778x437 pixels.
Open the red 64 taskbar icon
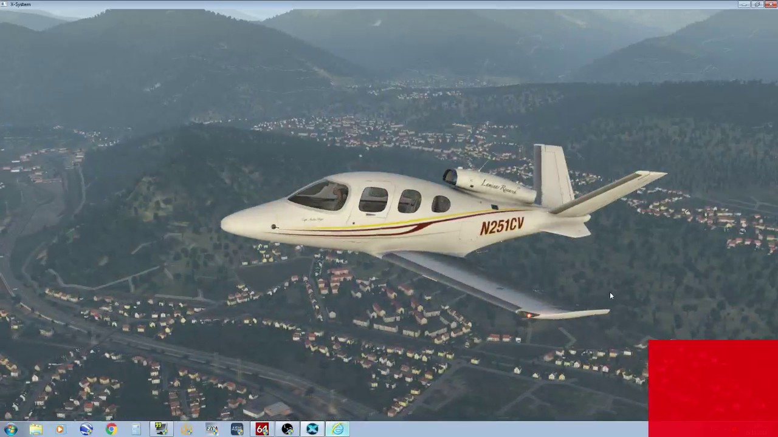(x=262, y=429)
